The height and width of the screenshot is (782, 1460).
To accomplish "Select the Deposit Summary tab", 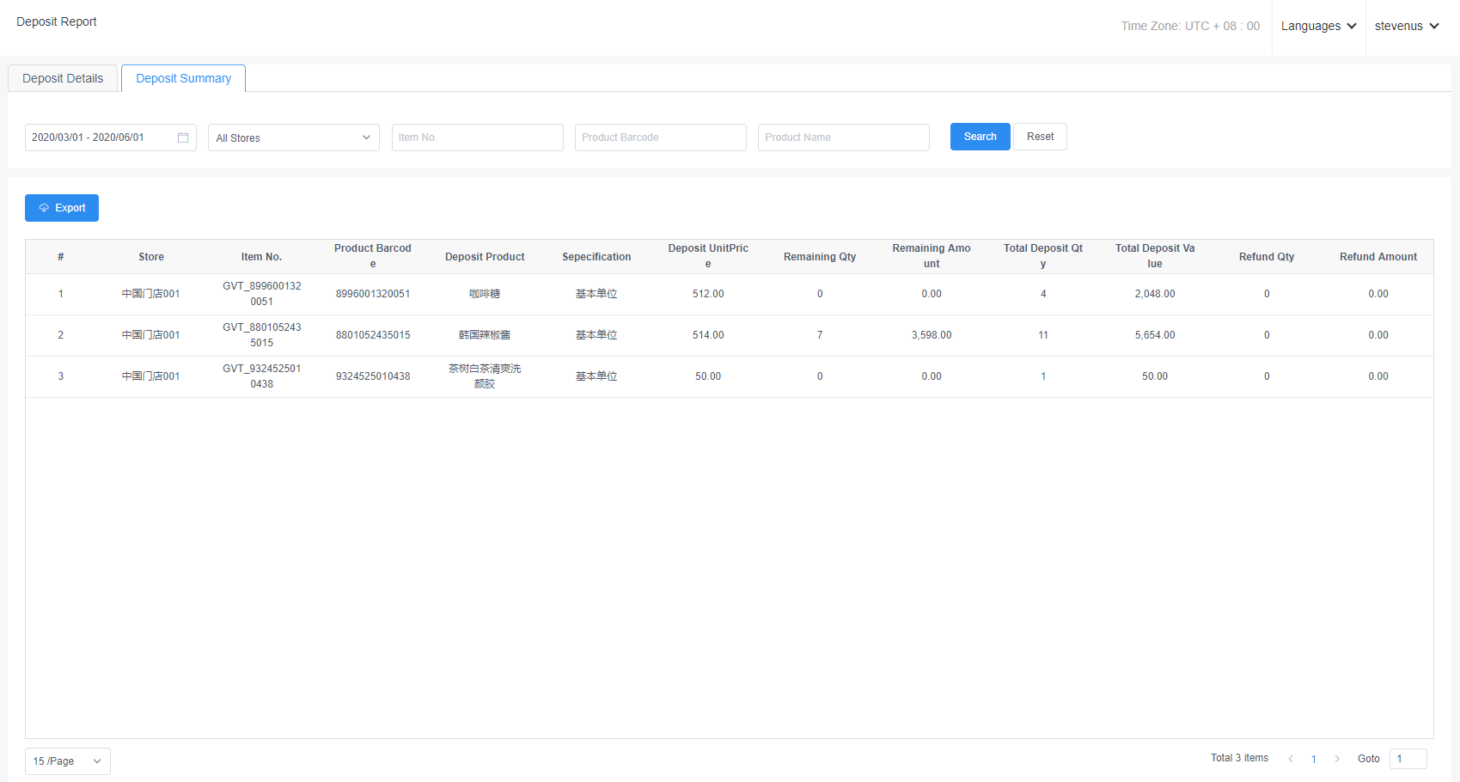I will 183,78.
